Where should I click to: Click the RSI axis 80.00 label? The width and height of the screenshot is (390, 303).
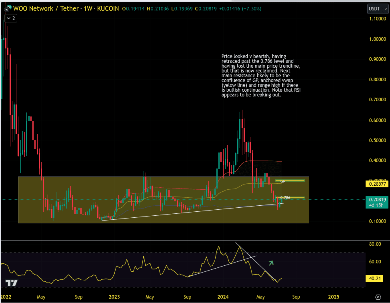pyautogui.click(x=375, y=244)
